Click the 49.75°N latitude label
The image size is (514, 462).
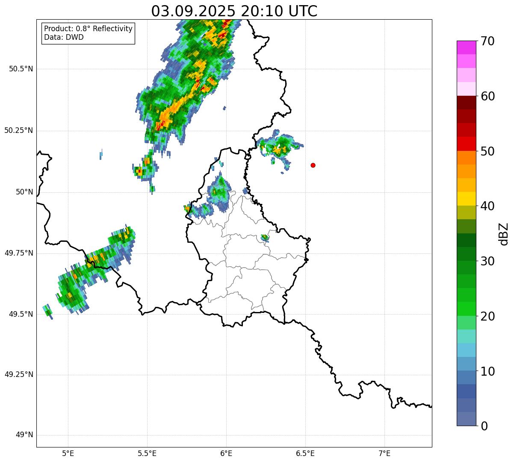pos(18,253)
